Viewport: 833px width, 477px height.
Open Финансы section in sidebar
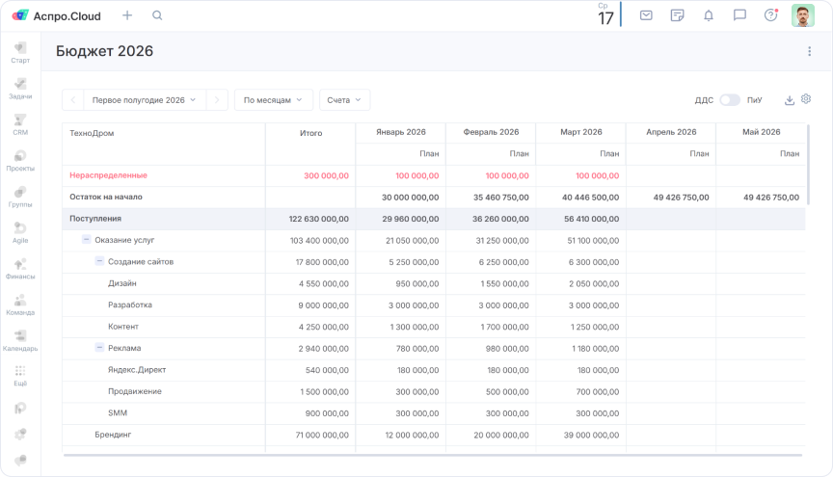tap(20, 268)
